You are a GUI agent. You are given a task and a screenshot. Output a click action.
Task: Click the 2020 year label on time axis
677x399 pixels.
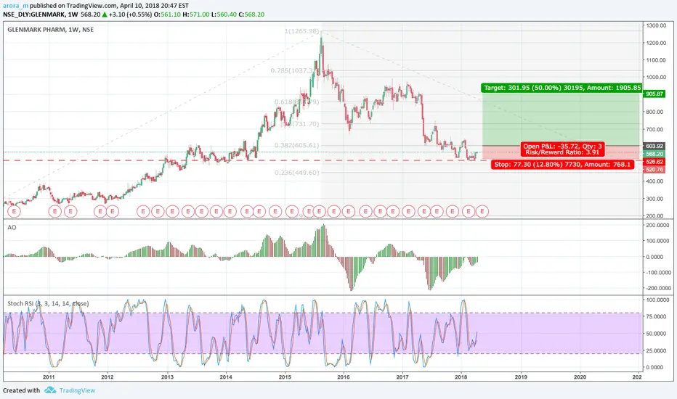580,377
